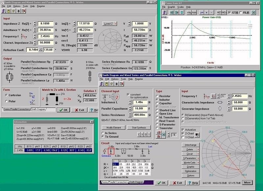Click the Modify Element button
Viewport: 263px width, 191px height.
pos(113,127)
